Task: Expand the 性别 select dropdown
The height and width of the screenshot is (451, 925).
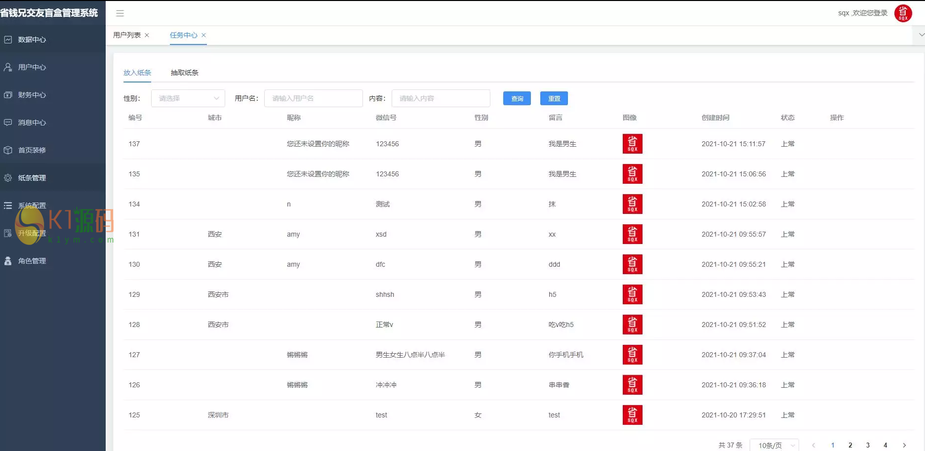Action: click(188, 98)
